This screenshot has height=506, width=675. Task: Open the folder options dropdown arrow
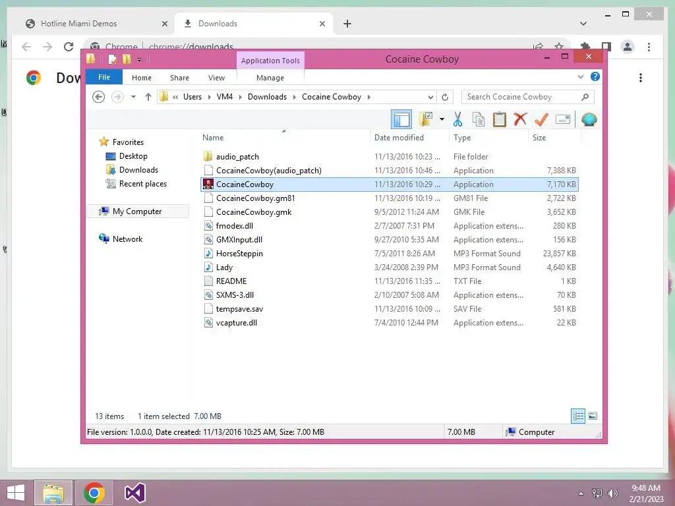coord(442,119)
